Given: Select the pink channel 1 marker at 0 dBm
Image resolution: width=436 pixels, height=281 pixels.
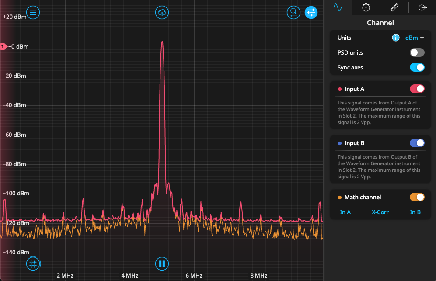Looking at the screenshot, I should (3, 46).
